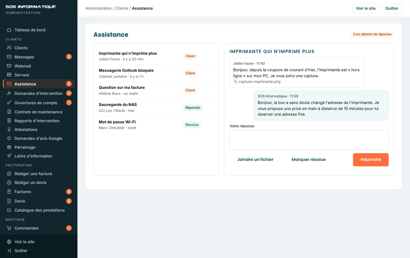Click the people icon beside Clients
This screenshot has height=258, width=410.
click(9, 48)
